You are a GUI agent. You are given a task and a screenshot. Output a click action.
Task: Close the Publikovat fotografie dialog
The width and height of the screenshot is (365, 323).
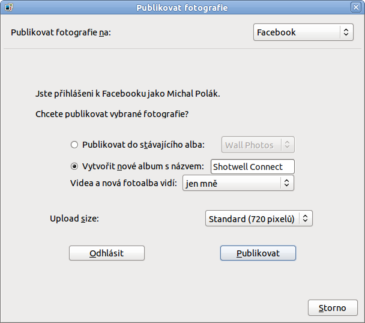tap(355, 7)
